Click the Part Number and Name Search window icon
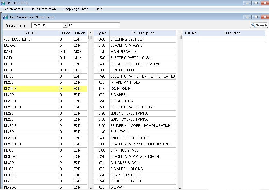Viewport: 269px width, 190px height. tap(5, 17)
